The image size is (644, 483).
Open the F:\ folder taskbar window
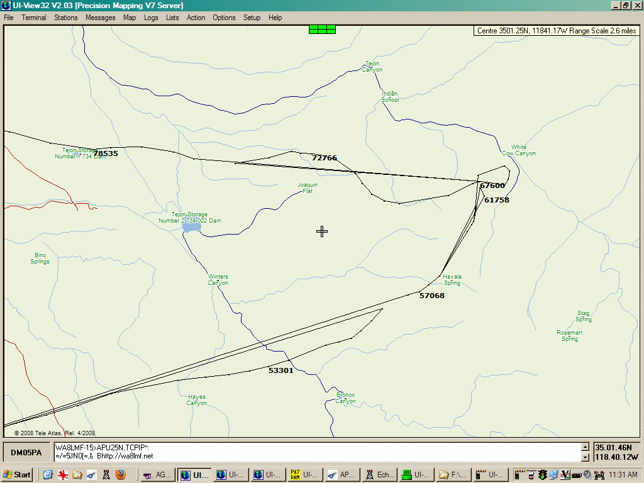click(x=453, y=475)
